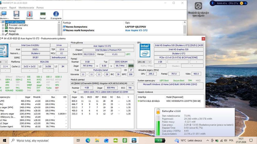Open the Monitorowanie menu
The image size is (257, 144).
(x=26, y=8)
